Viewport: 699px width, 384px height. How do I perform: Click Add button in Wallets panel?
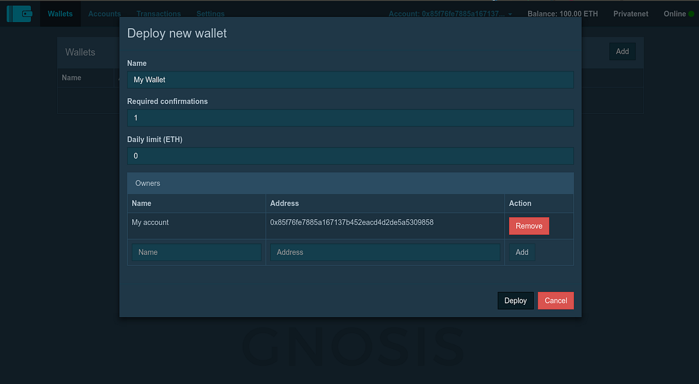pos(622,51)
